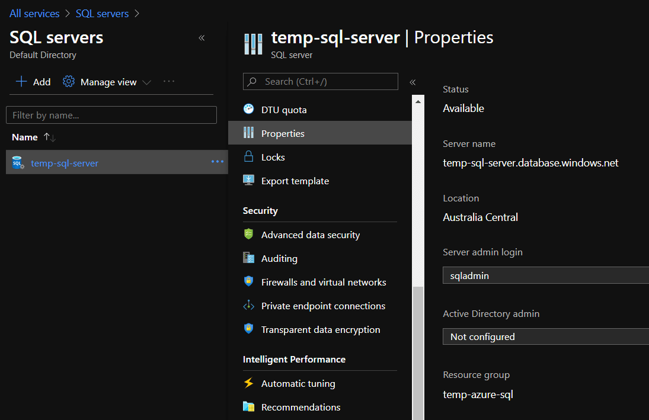Screen dimensions: 649x420
Task: Click the Export template monitor icon
Action: 248,180
